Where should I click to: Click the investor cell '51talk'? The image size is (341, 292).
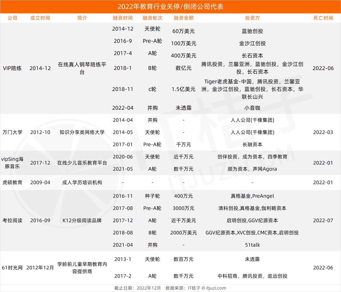pos(252,245)
